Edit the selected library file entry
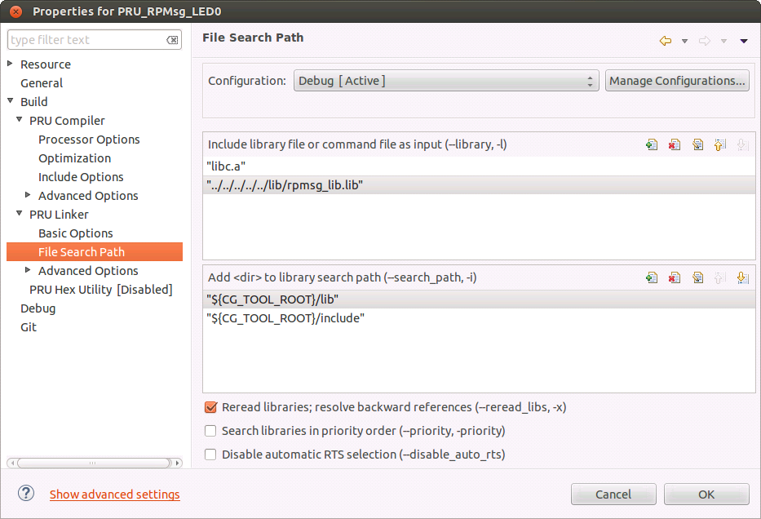The height and width of the screenshot is (519, 761). [697, 144]
